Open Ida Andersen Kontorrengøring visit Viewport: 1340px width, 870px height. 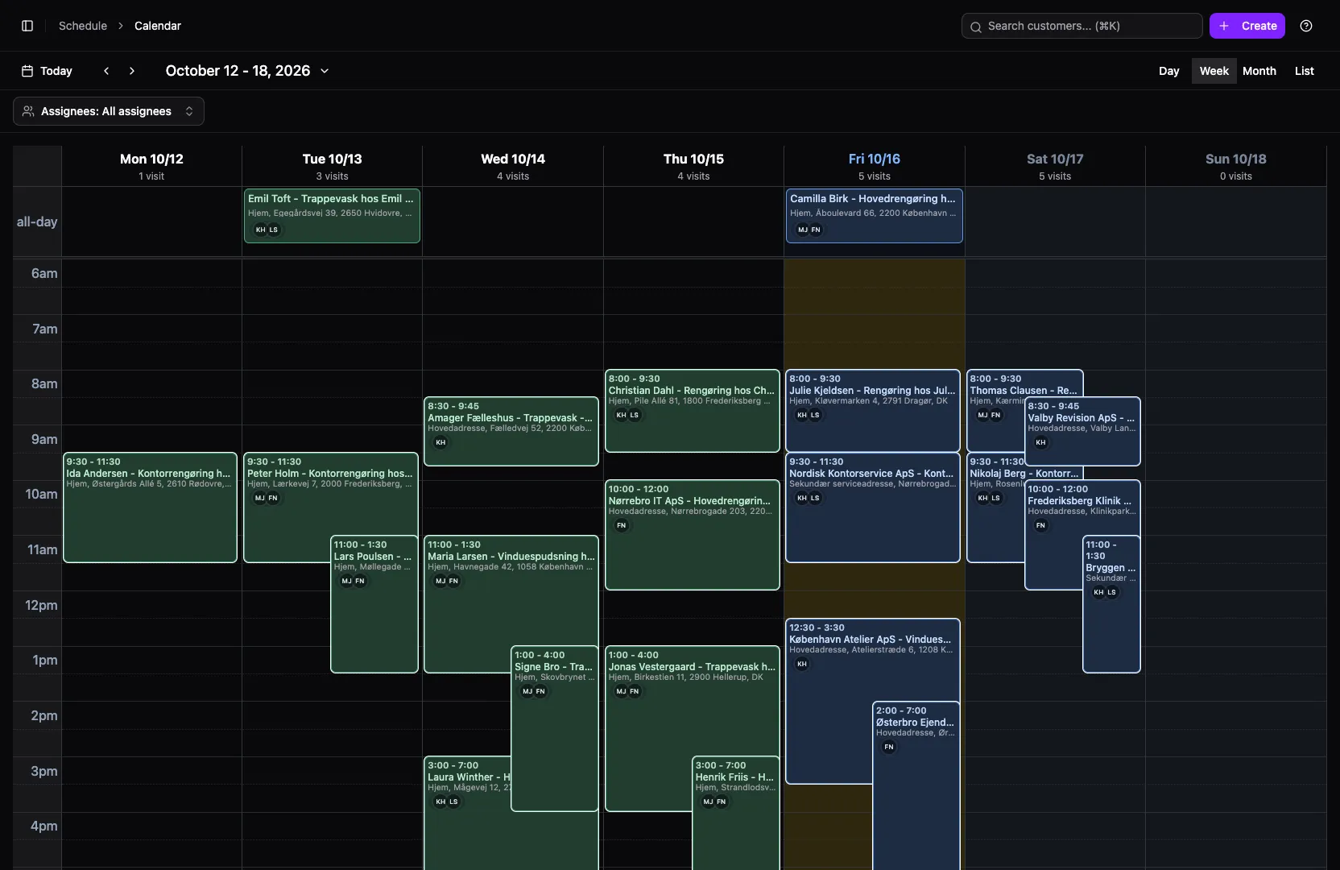tap(150, 507)
